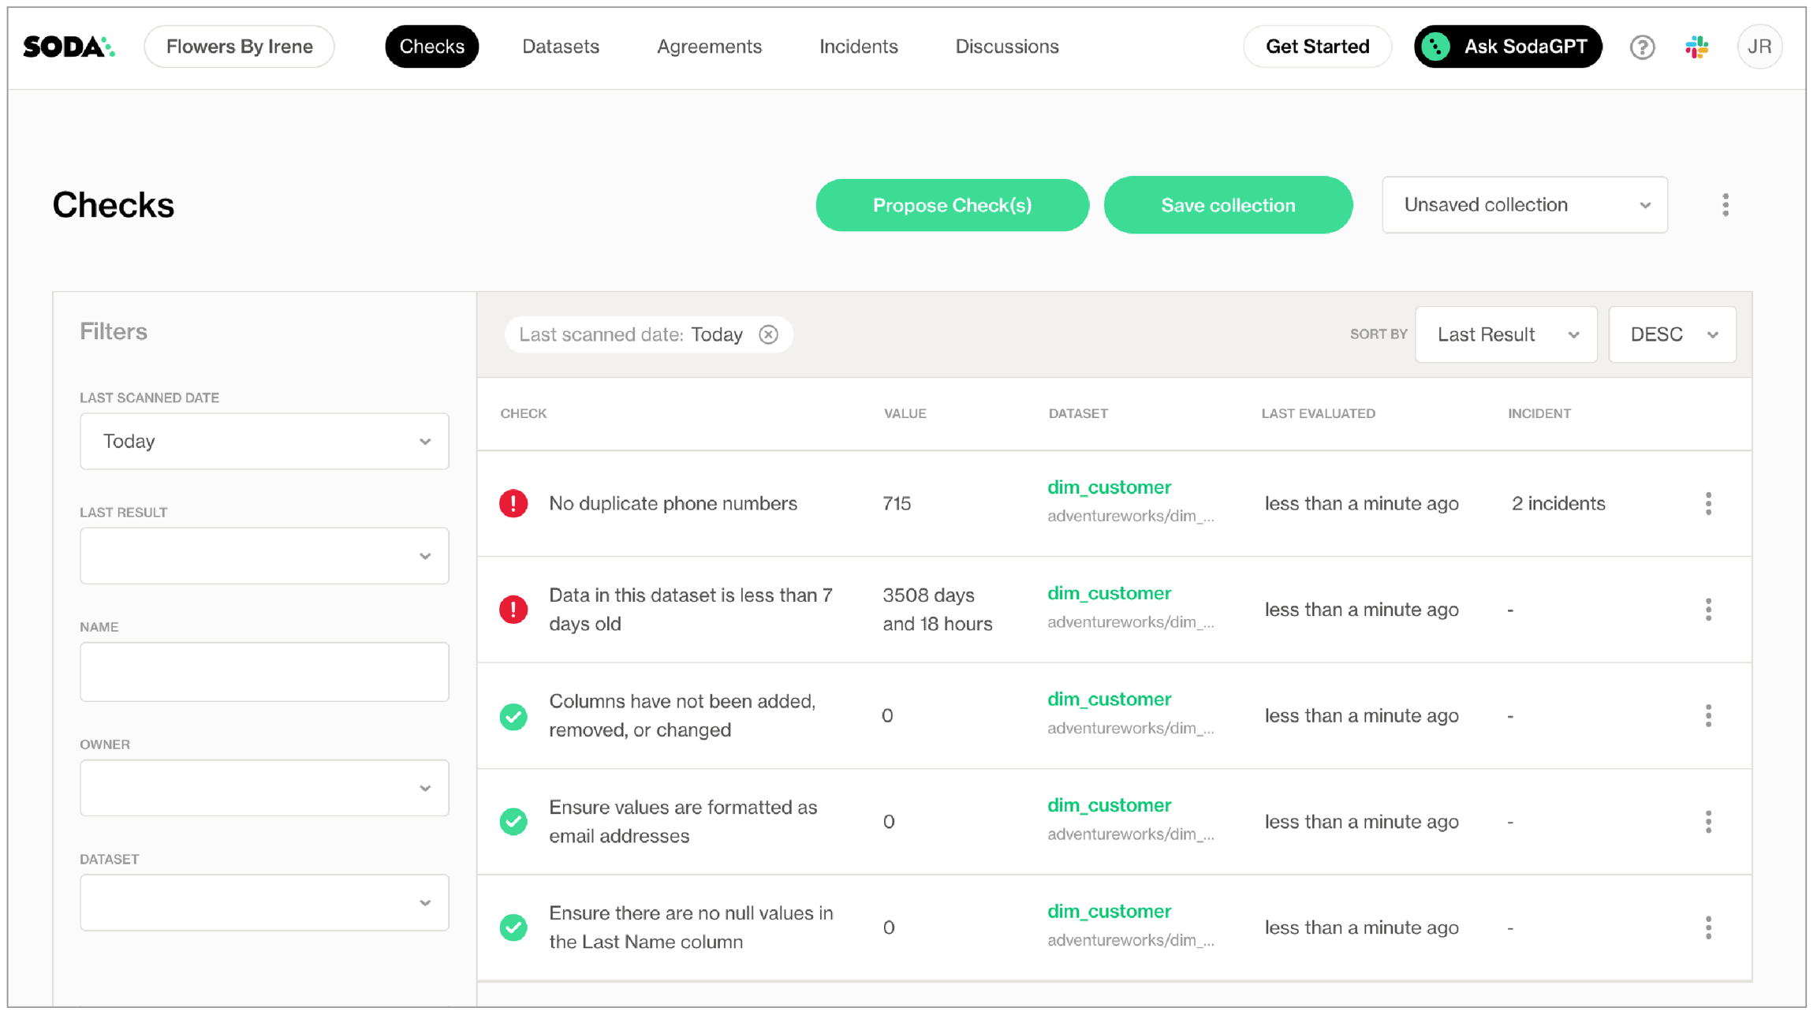Screen dimensions: 1817x1015
Task: Click the Soda logo in the header
Action: coord(69,47)
